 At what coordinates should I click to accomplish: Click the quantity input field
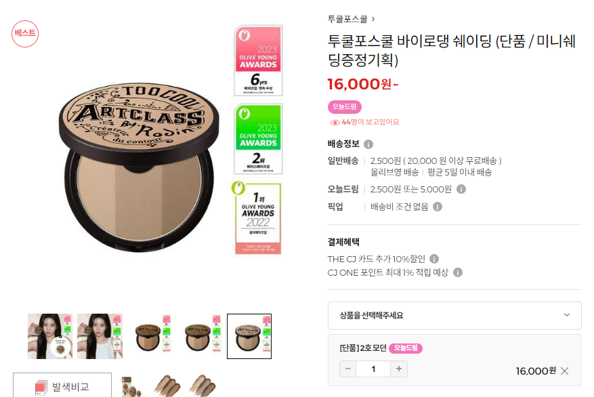click(373, 369)
